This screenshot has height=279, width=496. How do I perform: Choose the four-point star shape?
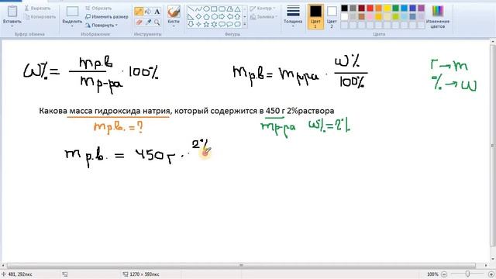pyautogui.click(x=198, y=24)
